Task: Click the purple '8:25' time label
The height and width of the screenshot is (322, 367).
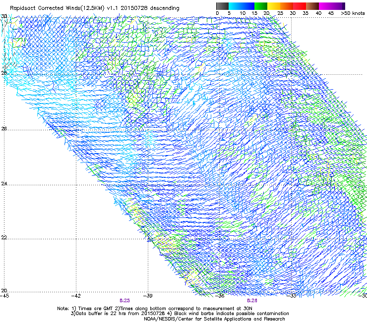Action: [124, 301]
